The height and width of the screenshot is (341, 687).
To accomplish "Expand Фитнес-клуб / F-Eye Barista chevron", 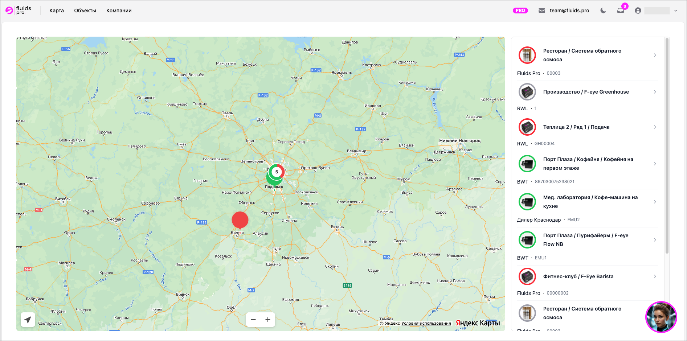I will point(655,276).
